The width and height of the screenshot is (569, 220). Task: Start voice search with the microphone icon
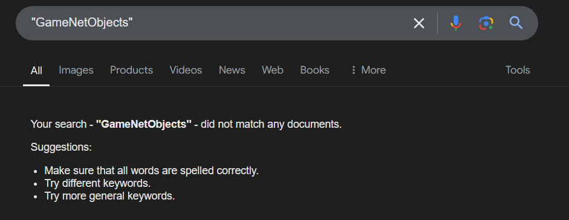point(456,23)
